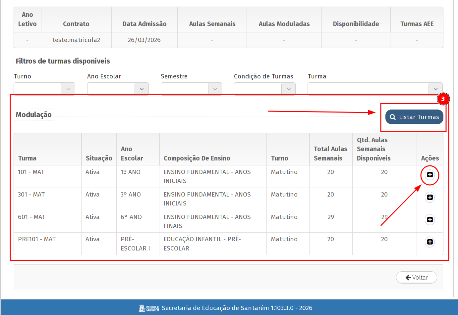Add class 301 - MAT using plus icon

430,197
